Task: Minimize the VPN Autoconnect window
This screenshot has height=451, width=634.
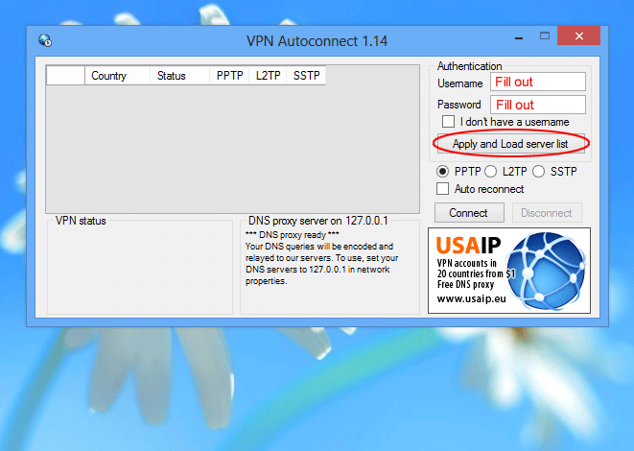Action: pyautogui.click(x=519, y=37)
